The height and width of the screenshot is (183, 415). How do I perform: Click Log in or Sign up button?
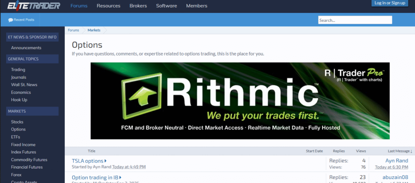point(389,3)
